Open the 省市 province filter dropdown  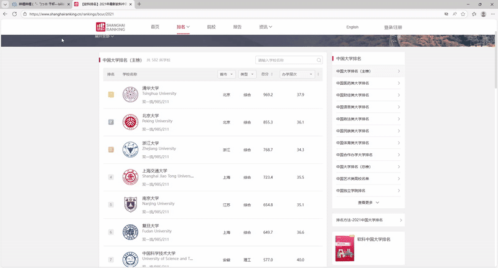coord(227,74)
